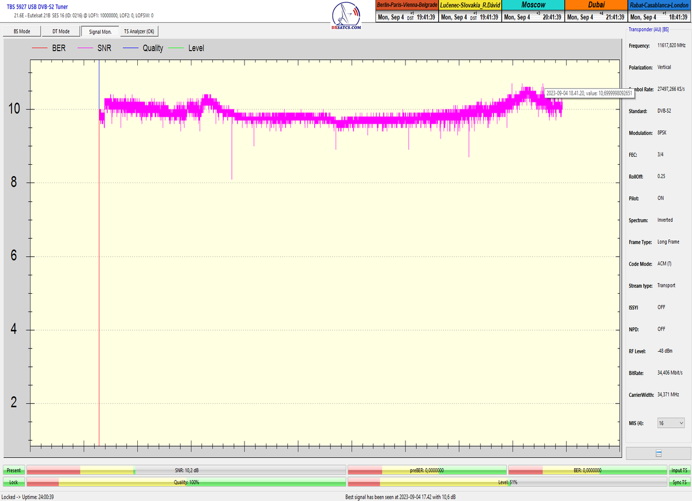
Task: Click the Moscow clock panel
Action: click(533, 12)
